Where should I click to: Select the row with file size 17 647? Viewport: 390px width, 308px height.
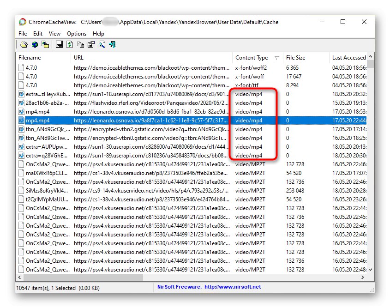coord(191,77)
